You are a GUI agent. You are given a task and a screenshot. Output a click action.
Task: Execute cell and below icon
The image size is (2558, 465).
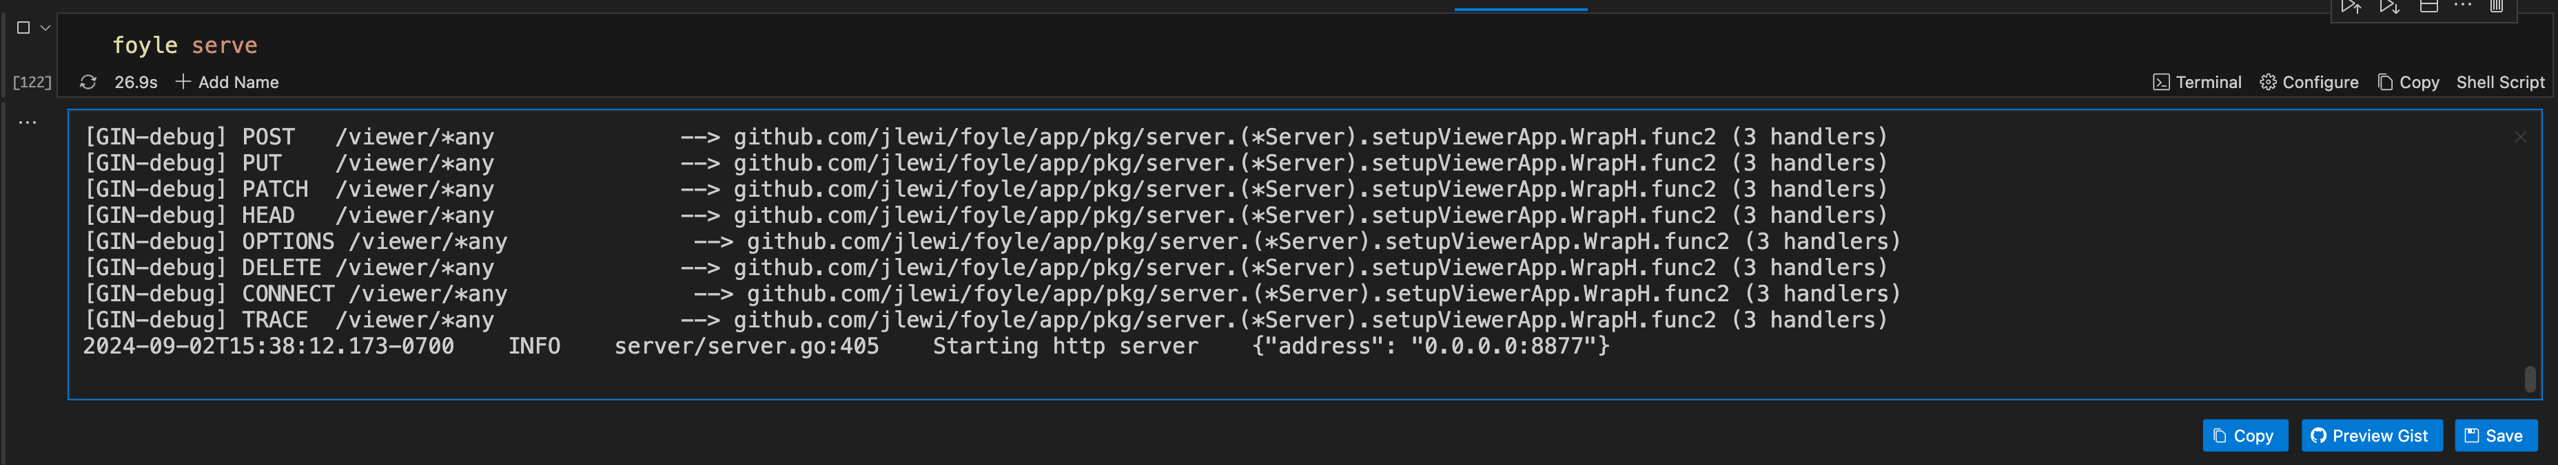coord(2389,7)
